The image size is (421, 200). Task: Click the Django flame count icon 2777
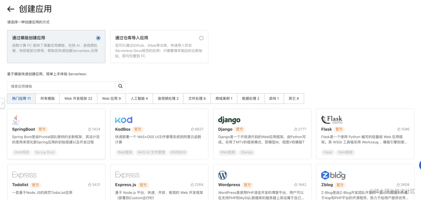point(296,129)
